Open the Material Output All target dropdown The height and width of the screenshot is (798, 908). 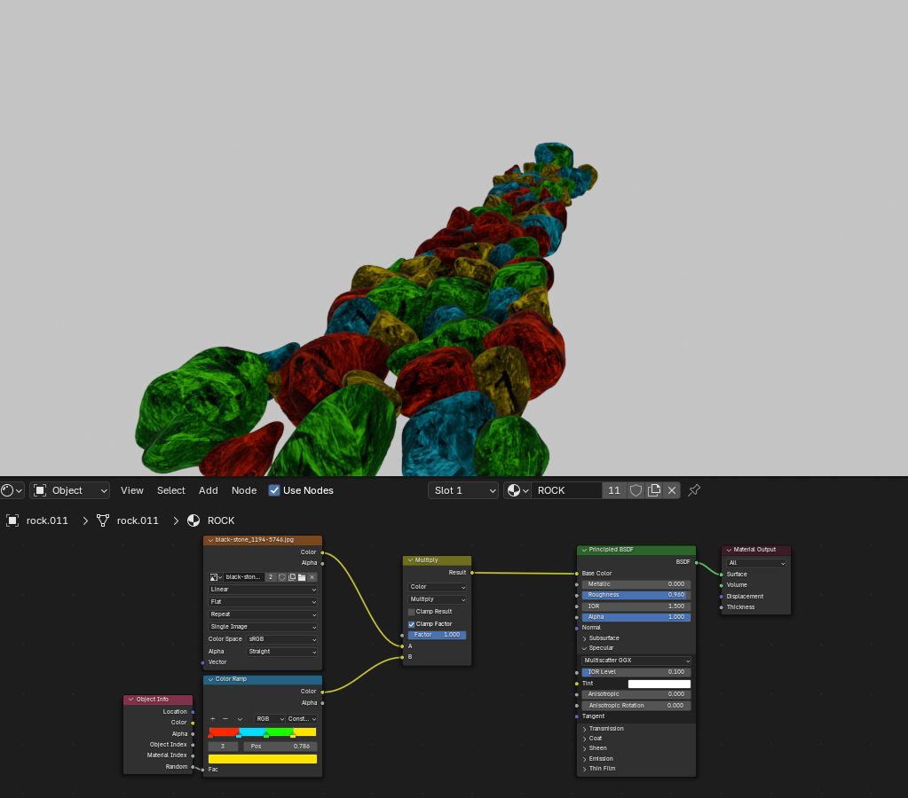tap(756, 563)
